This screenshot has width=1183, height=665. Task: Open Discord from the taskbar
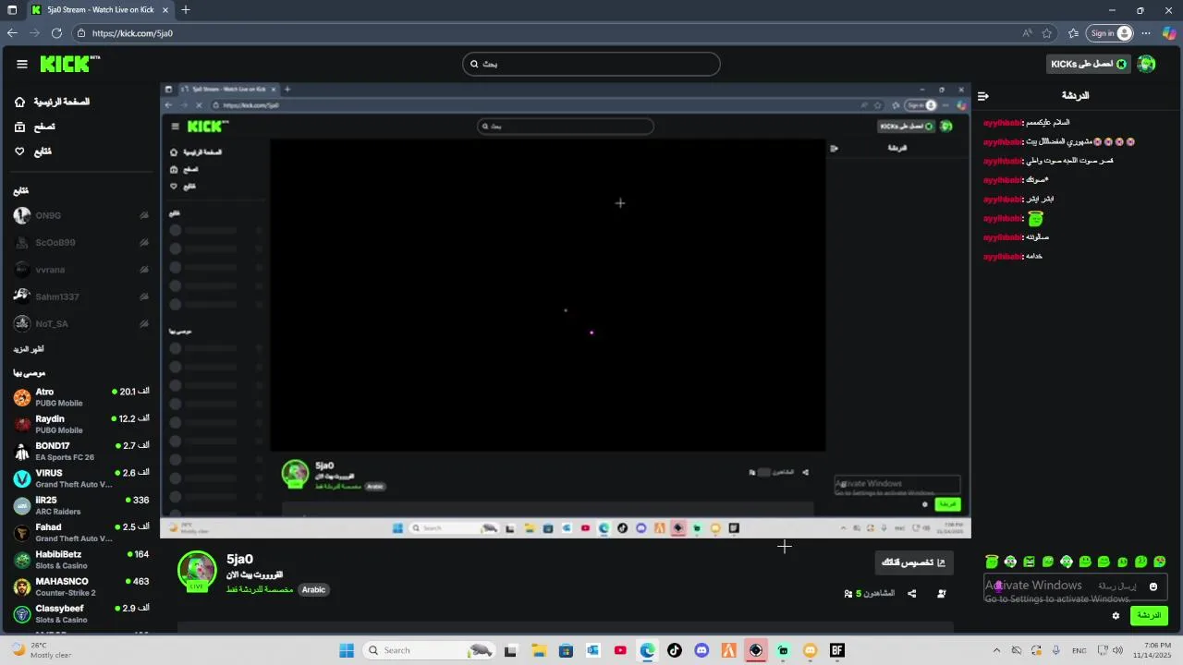[701, 650]
